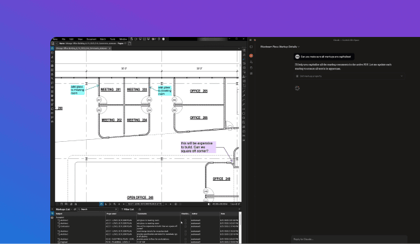Open the Window menu in Bluebeam
This screenshot has width=420, height=244.
coord(123,40)
